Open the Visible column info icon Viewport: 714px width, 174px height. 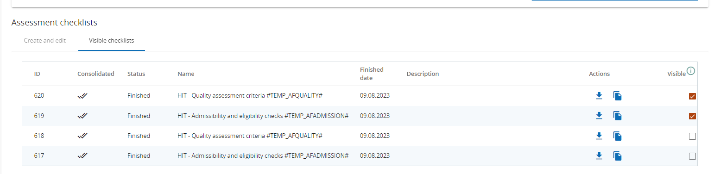click(x=691, y=71)
